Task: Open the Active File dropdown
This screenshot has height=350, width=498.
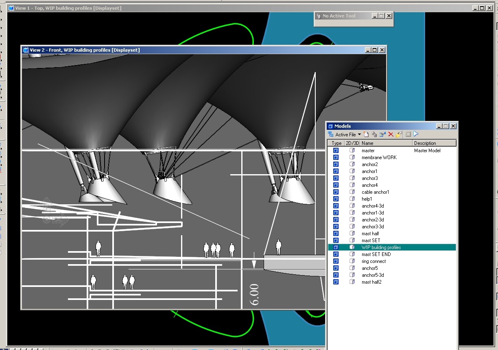Action: tap(346, 134)
